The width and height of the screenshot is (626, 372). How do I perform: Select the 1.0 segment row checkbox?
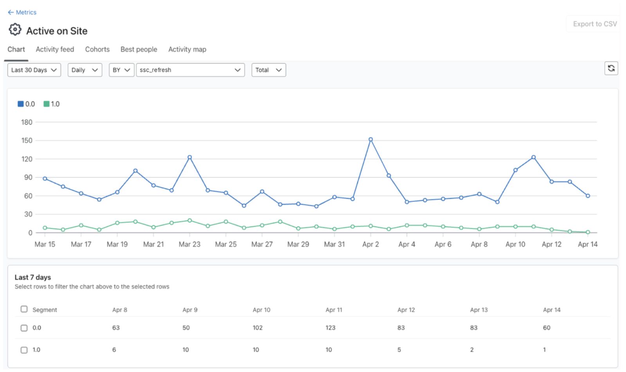click(24, 350)
